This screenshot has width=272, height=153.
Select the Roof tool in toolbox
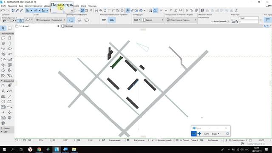tap(3, 59)
